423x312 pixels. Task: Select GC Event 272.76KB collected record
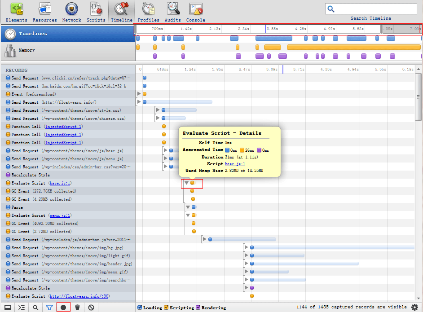[68, 191]
